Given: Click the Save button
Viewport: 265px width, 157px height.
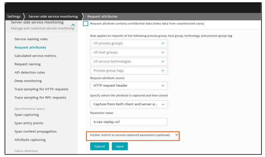Looking at the screenshot, I should [120, 146].
